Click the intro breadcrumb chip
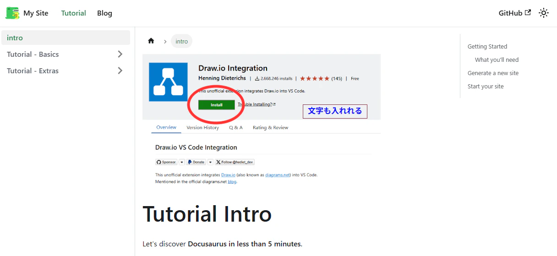The image size is (557, 256). point(182,41)
